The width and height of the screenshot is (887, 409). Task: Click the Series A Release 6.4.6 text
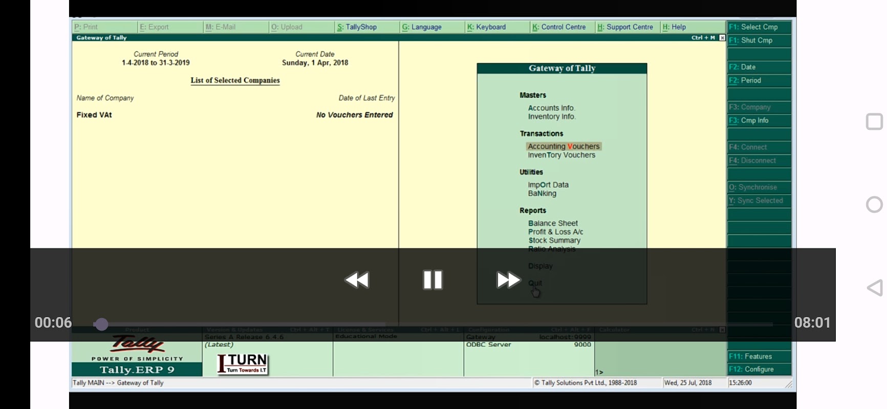244,337
